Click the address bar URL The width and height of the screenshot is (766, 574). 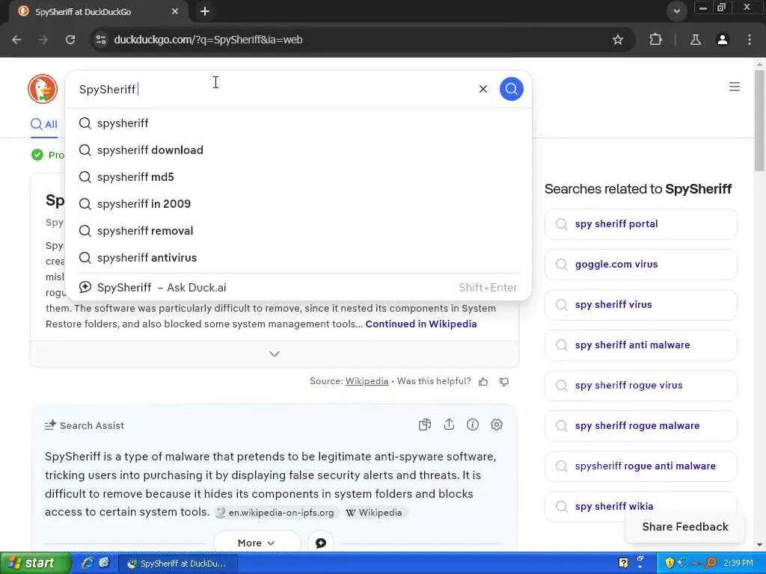(208, 40)
